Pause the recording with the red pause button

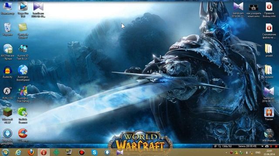271,146
